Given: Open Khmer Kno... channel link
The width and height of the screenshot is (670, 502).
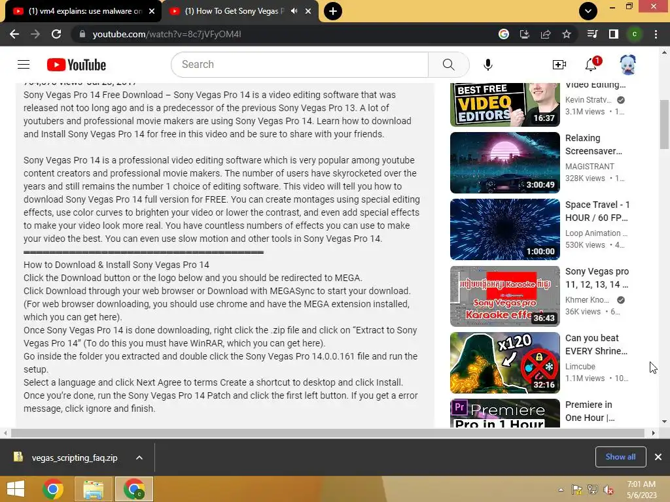Looking at the screenshot, I should coord(587,299).
